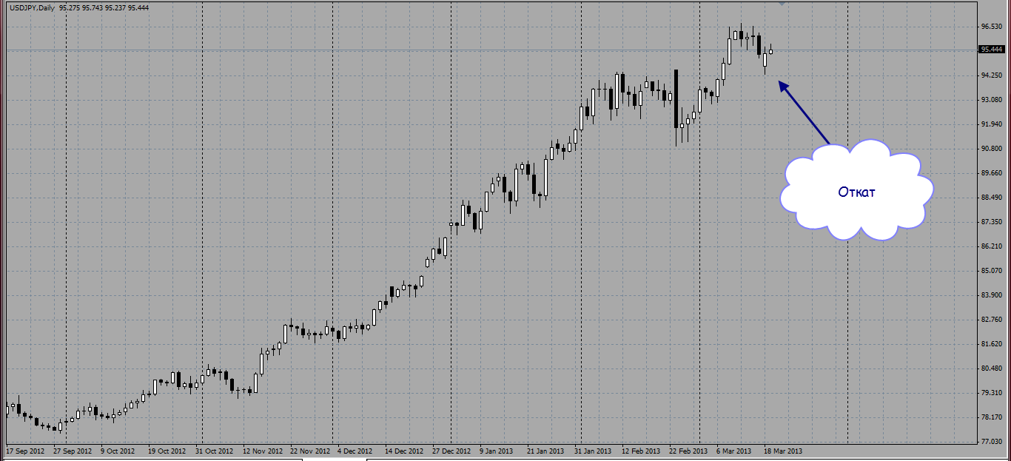Click the 21 Jan 2013 date label
The height and width of the screenshot is (461, 1011).
point(545,451)
